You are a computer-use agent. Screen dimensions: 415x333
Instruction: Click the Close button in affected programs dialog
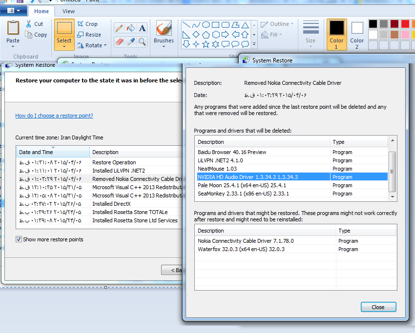coord(378,307)
